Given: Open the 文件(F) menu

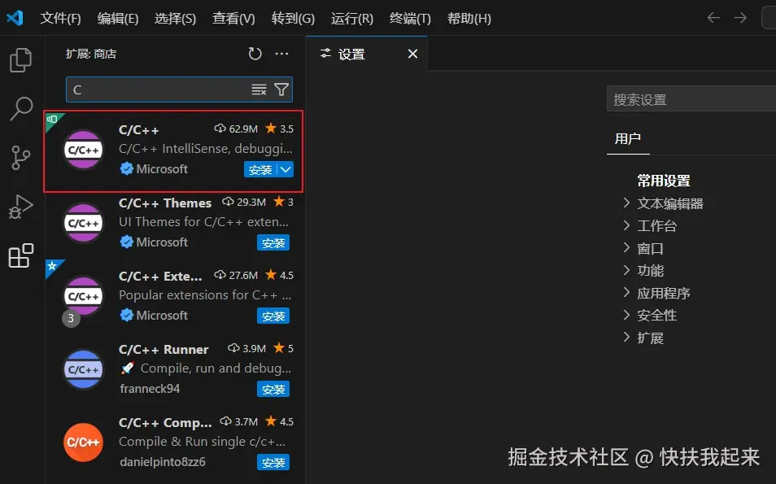Looking at the screenshot, I should (x=60, y=19).
